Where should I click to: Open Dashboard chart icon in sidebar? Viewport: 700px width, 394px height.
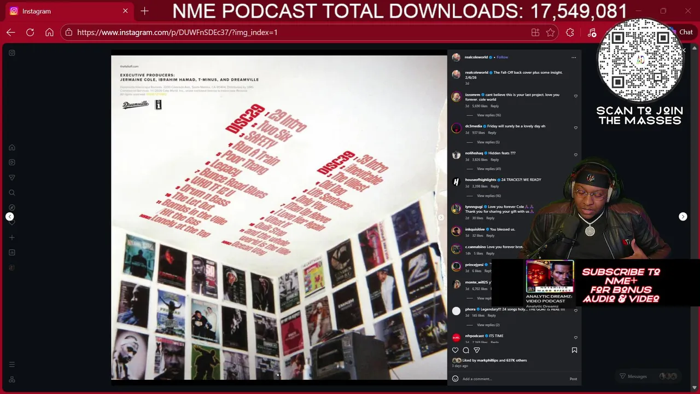pos(11,252)
